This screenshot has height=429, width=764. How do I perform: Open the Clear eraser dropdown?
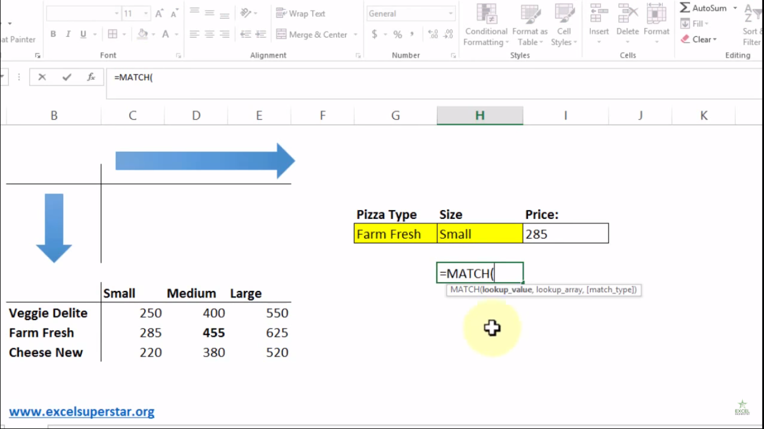point(699,39)
